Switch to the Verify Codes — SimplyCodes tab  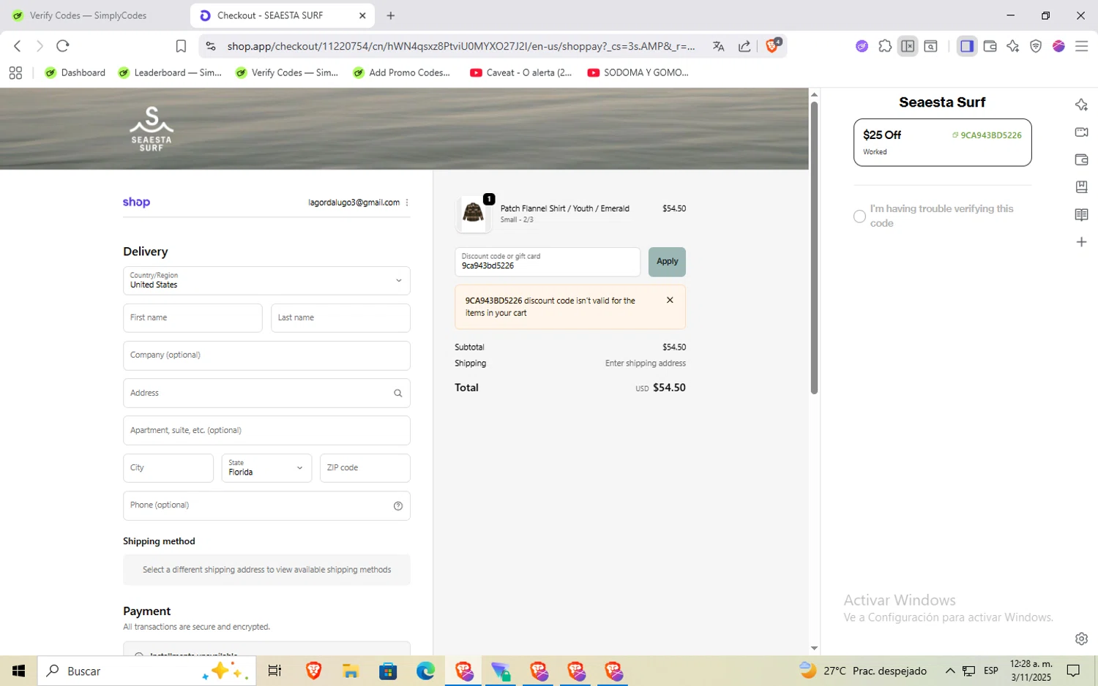[88, 15]
